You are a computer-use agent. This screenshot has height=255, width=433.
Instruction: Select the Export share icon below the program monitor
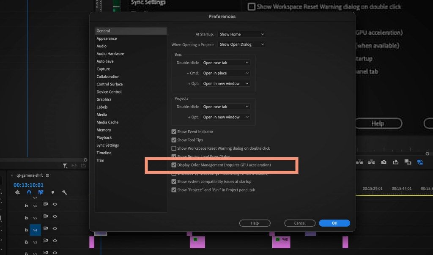click(395, 162)
